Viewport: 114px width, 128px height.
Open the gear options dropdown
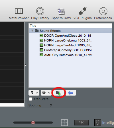(46, 93)
